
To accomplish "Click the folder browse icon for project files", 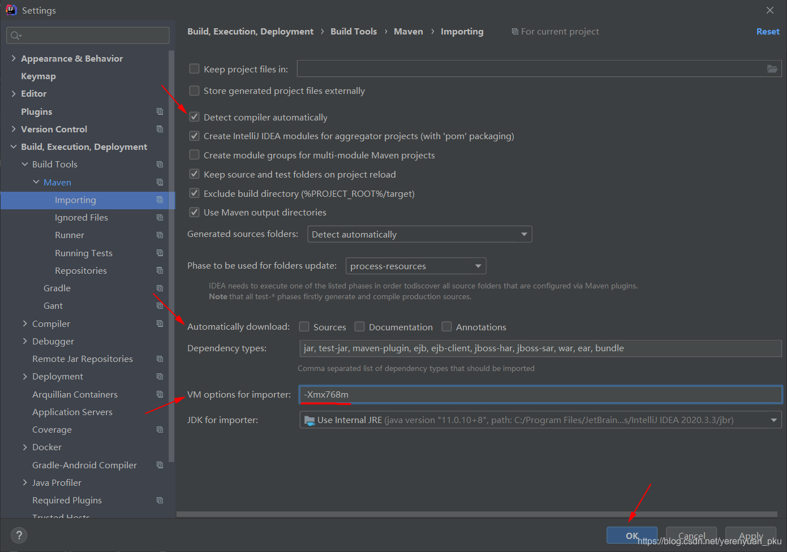I will 772,69.
